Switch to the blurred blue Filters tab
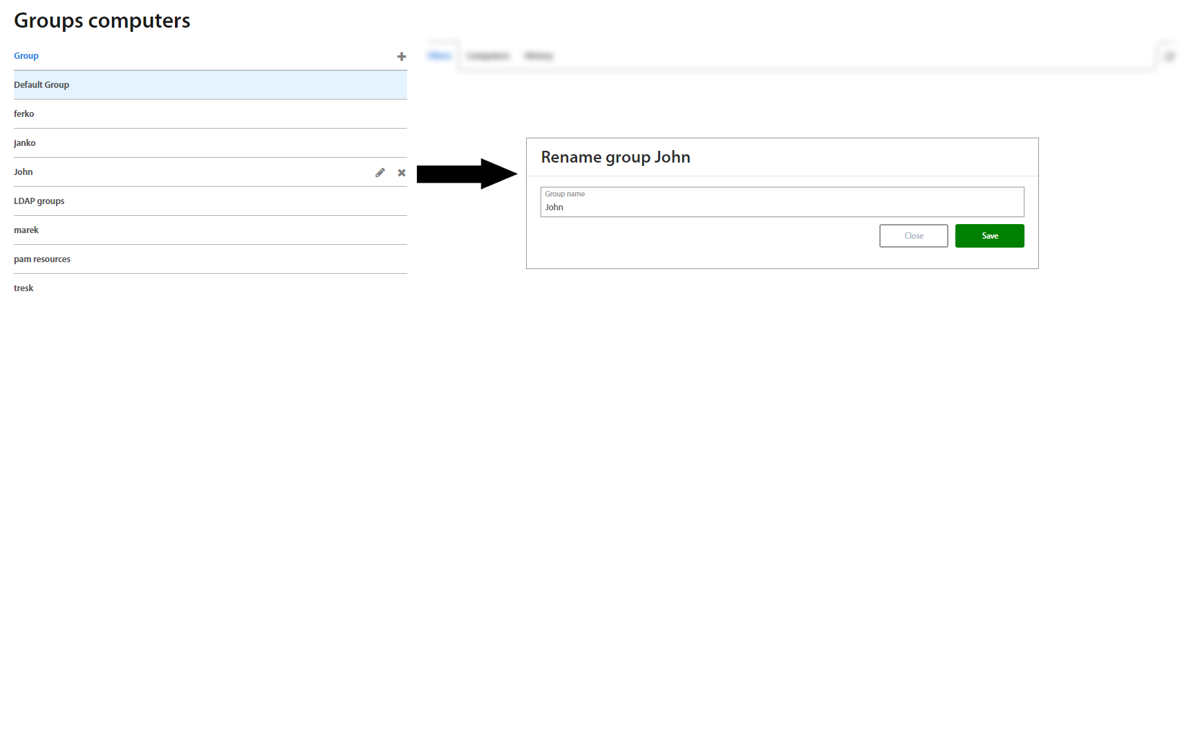The width and height of the screenshot is (1189, 747). 439,56
